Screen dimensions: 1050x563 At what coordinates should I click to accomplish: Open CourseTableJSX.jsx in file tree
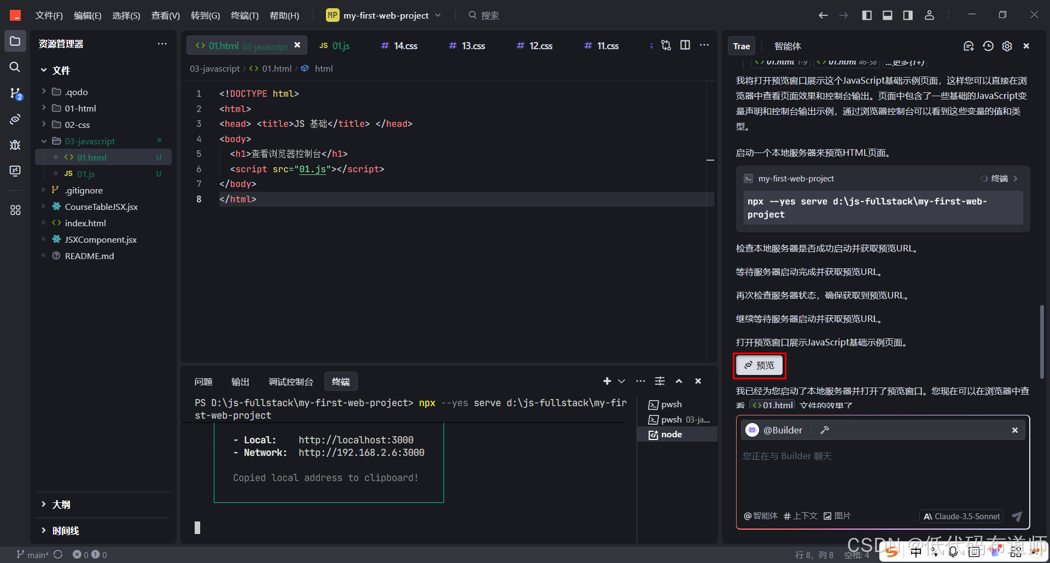click(101, 207)
